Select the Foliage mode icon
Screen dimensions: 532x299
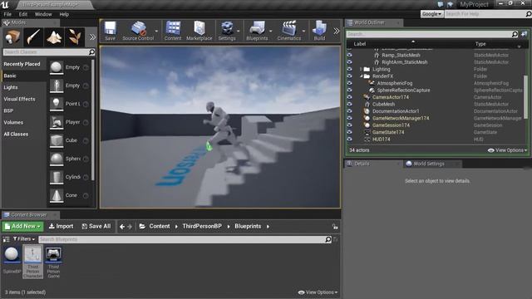pyautogui.click(x=75, y=37)
